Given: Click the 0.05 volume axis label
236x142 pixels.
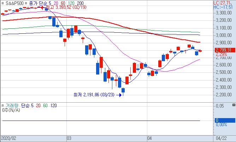Looking at the screenshot, I should coord(220,106).
